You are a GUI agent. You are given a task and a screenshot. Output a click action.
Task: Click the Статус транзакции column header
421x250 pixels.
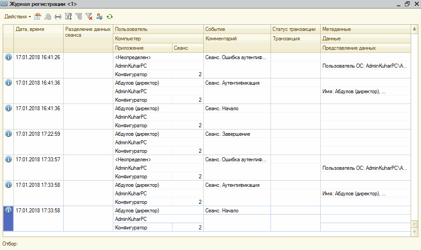click(x=295, y=29)
